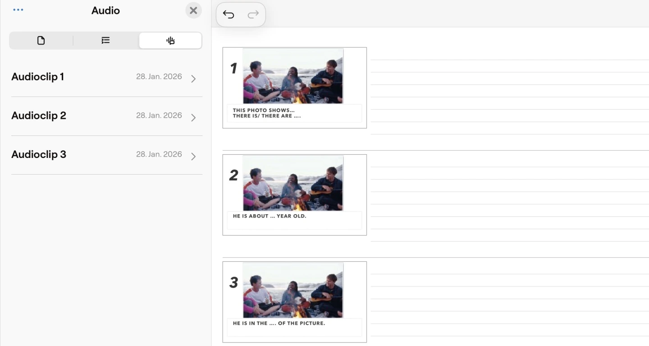Click the 'He is about ... year old' prompt
This screenshot has width=649, height=346.
point(269,216)
